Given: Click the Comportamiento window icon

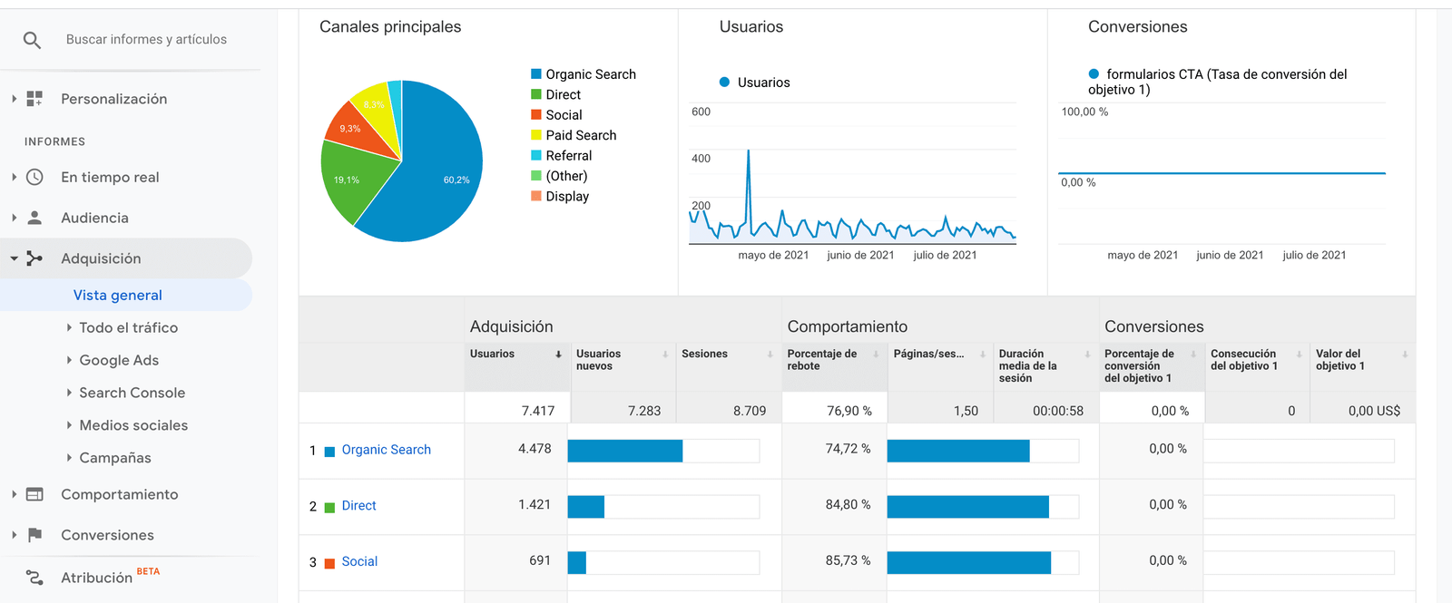Looking at the screenshot, I should click(x=34, y=494).
